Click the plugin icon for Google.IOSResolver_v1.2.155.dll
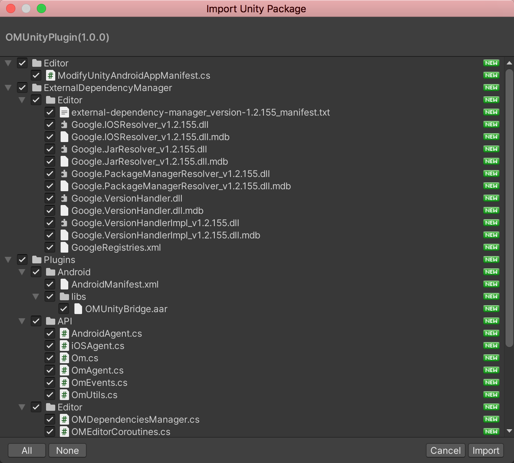Viewport: 514px width, 463px height. click(x=64, y=125)
